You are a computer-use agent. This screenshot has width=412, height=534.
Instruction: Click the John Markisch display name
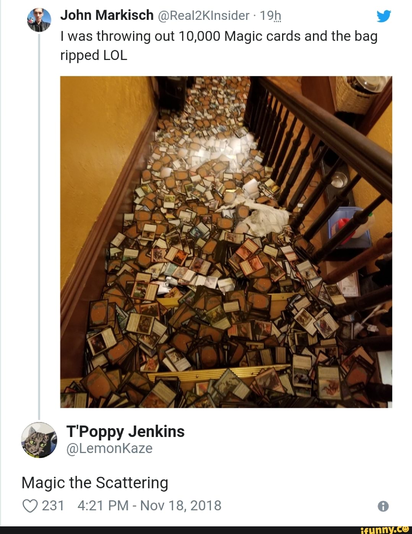tap(107, 15)
